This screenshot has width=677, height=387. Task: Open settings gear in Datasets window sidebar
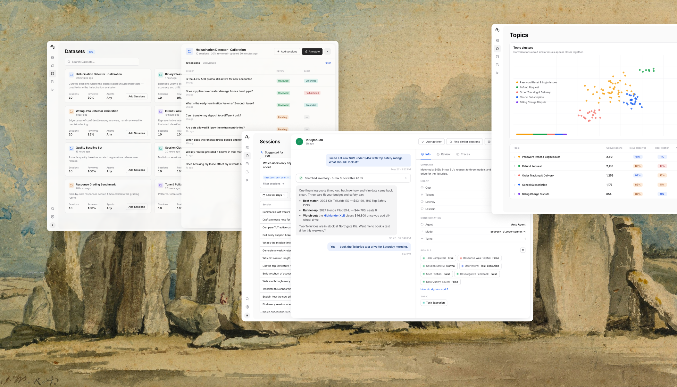(53, 217)
